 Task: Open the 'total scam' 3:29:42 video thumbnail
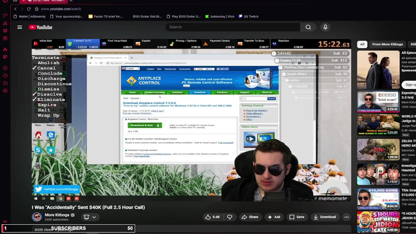click(x=378, y=102)
